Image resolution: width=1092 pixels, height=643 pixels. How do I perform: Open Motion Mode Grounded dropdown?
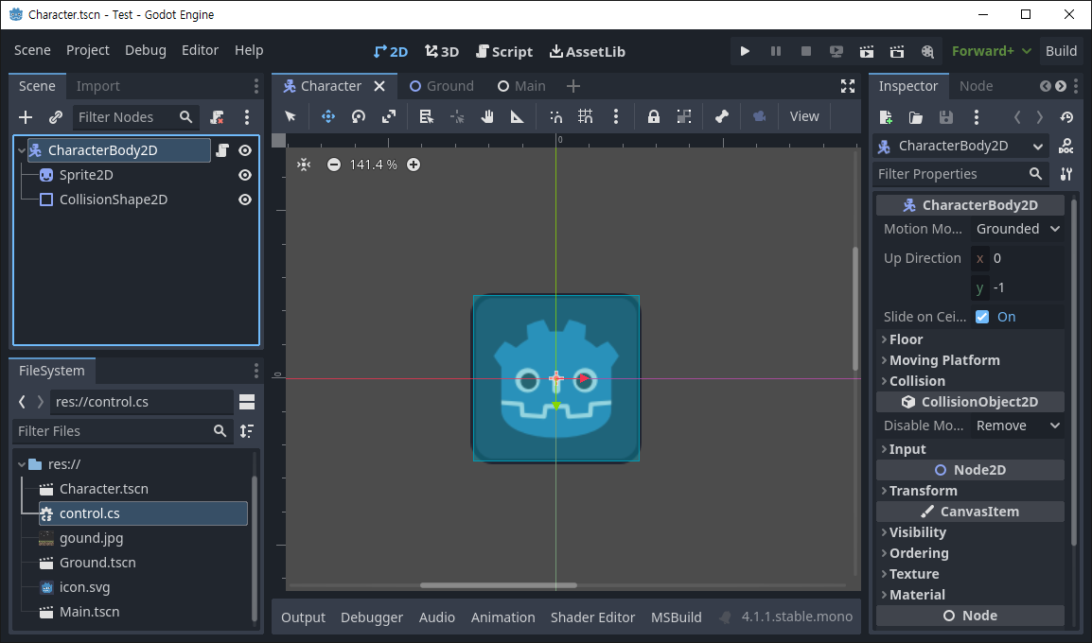click(x=1017, y=229)
